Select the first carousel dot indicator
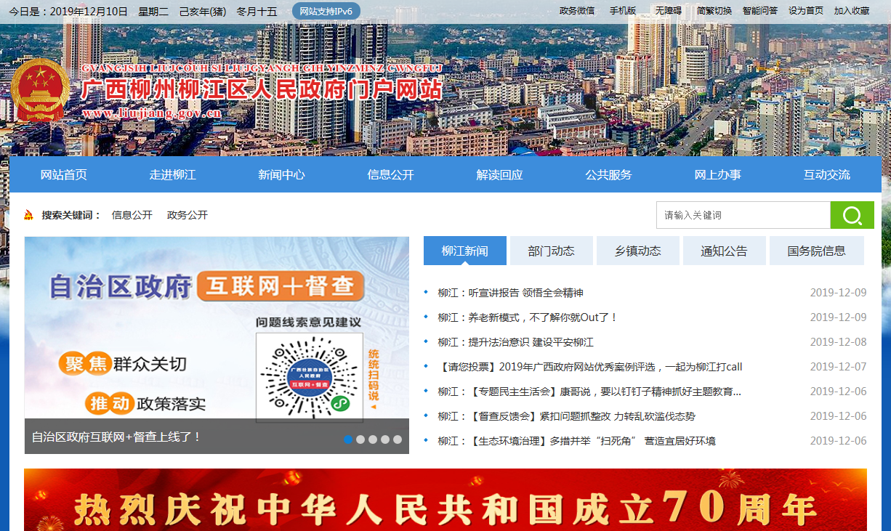 [x=348, y=439]
